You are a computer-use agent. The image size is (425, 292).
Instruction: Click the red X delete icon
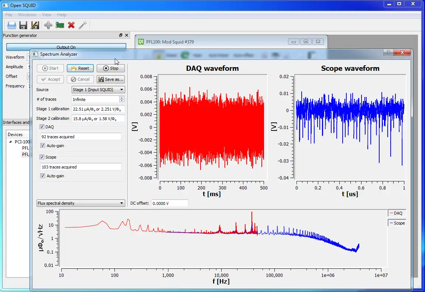[71, 25]
